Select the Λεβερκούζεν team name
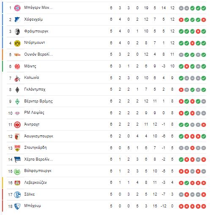Screen dimensions: 214x215 [36, 183]
